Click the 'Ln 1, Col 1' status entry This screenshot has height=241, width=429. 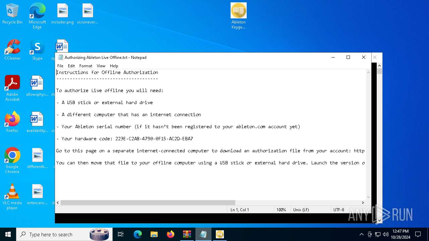pyautogui.click(x=240, y=210)
